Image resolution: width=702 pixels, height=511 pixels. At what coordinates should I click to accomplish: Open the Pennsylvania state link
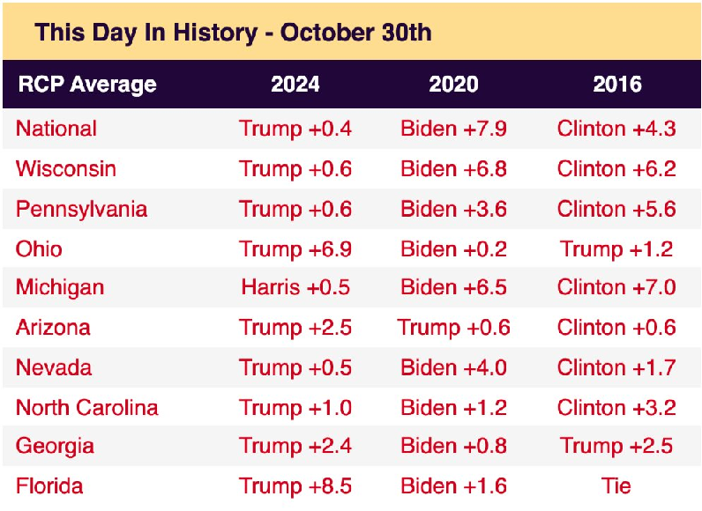point(81,209)
